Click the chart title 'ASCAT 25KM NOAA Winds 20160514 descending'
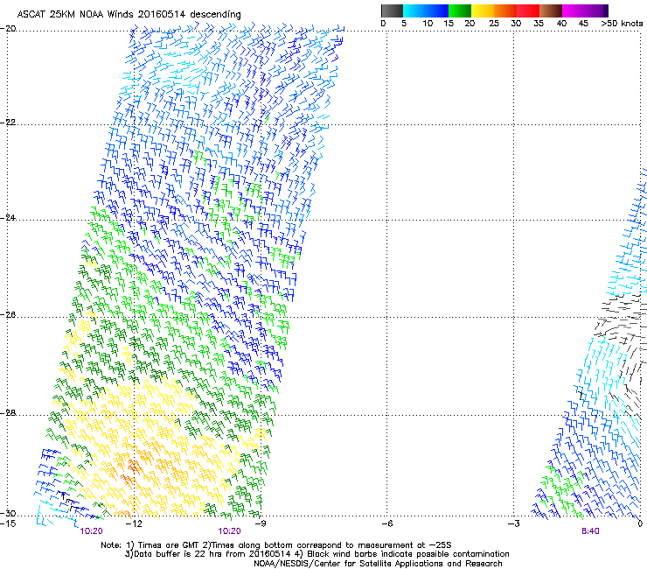 pos(129,15)
